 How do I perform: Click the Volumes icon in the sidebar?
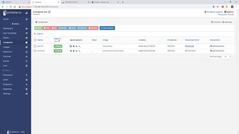tap(27, 57)
